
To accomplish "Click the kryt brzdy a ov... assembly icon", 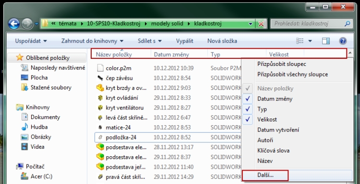I will (x=100, y=88).
